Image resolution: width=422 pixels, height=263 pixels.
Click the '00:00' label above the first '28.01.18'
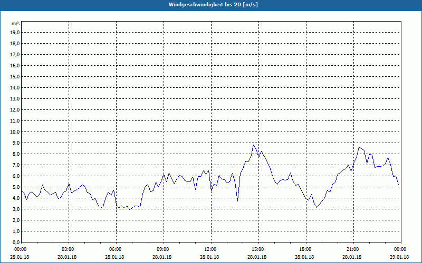[21, 249]
